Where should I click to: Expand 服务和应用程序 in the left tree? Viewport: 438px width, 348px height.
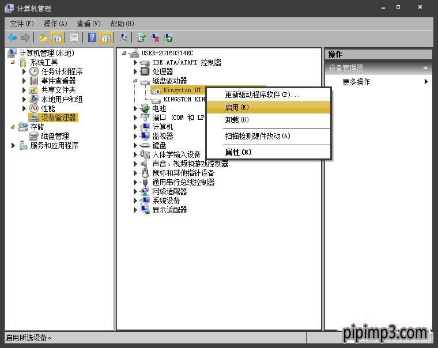click(x=13, y=145)
